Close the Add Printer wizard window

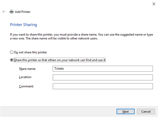click(x=154, y=4)
